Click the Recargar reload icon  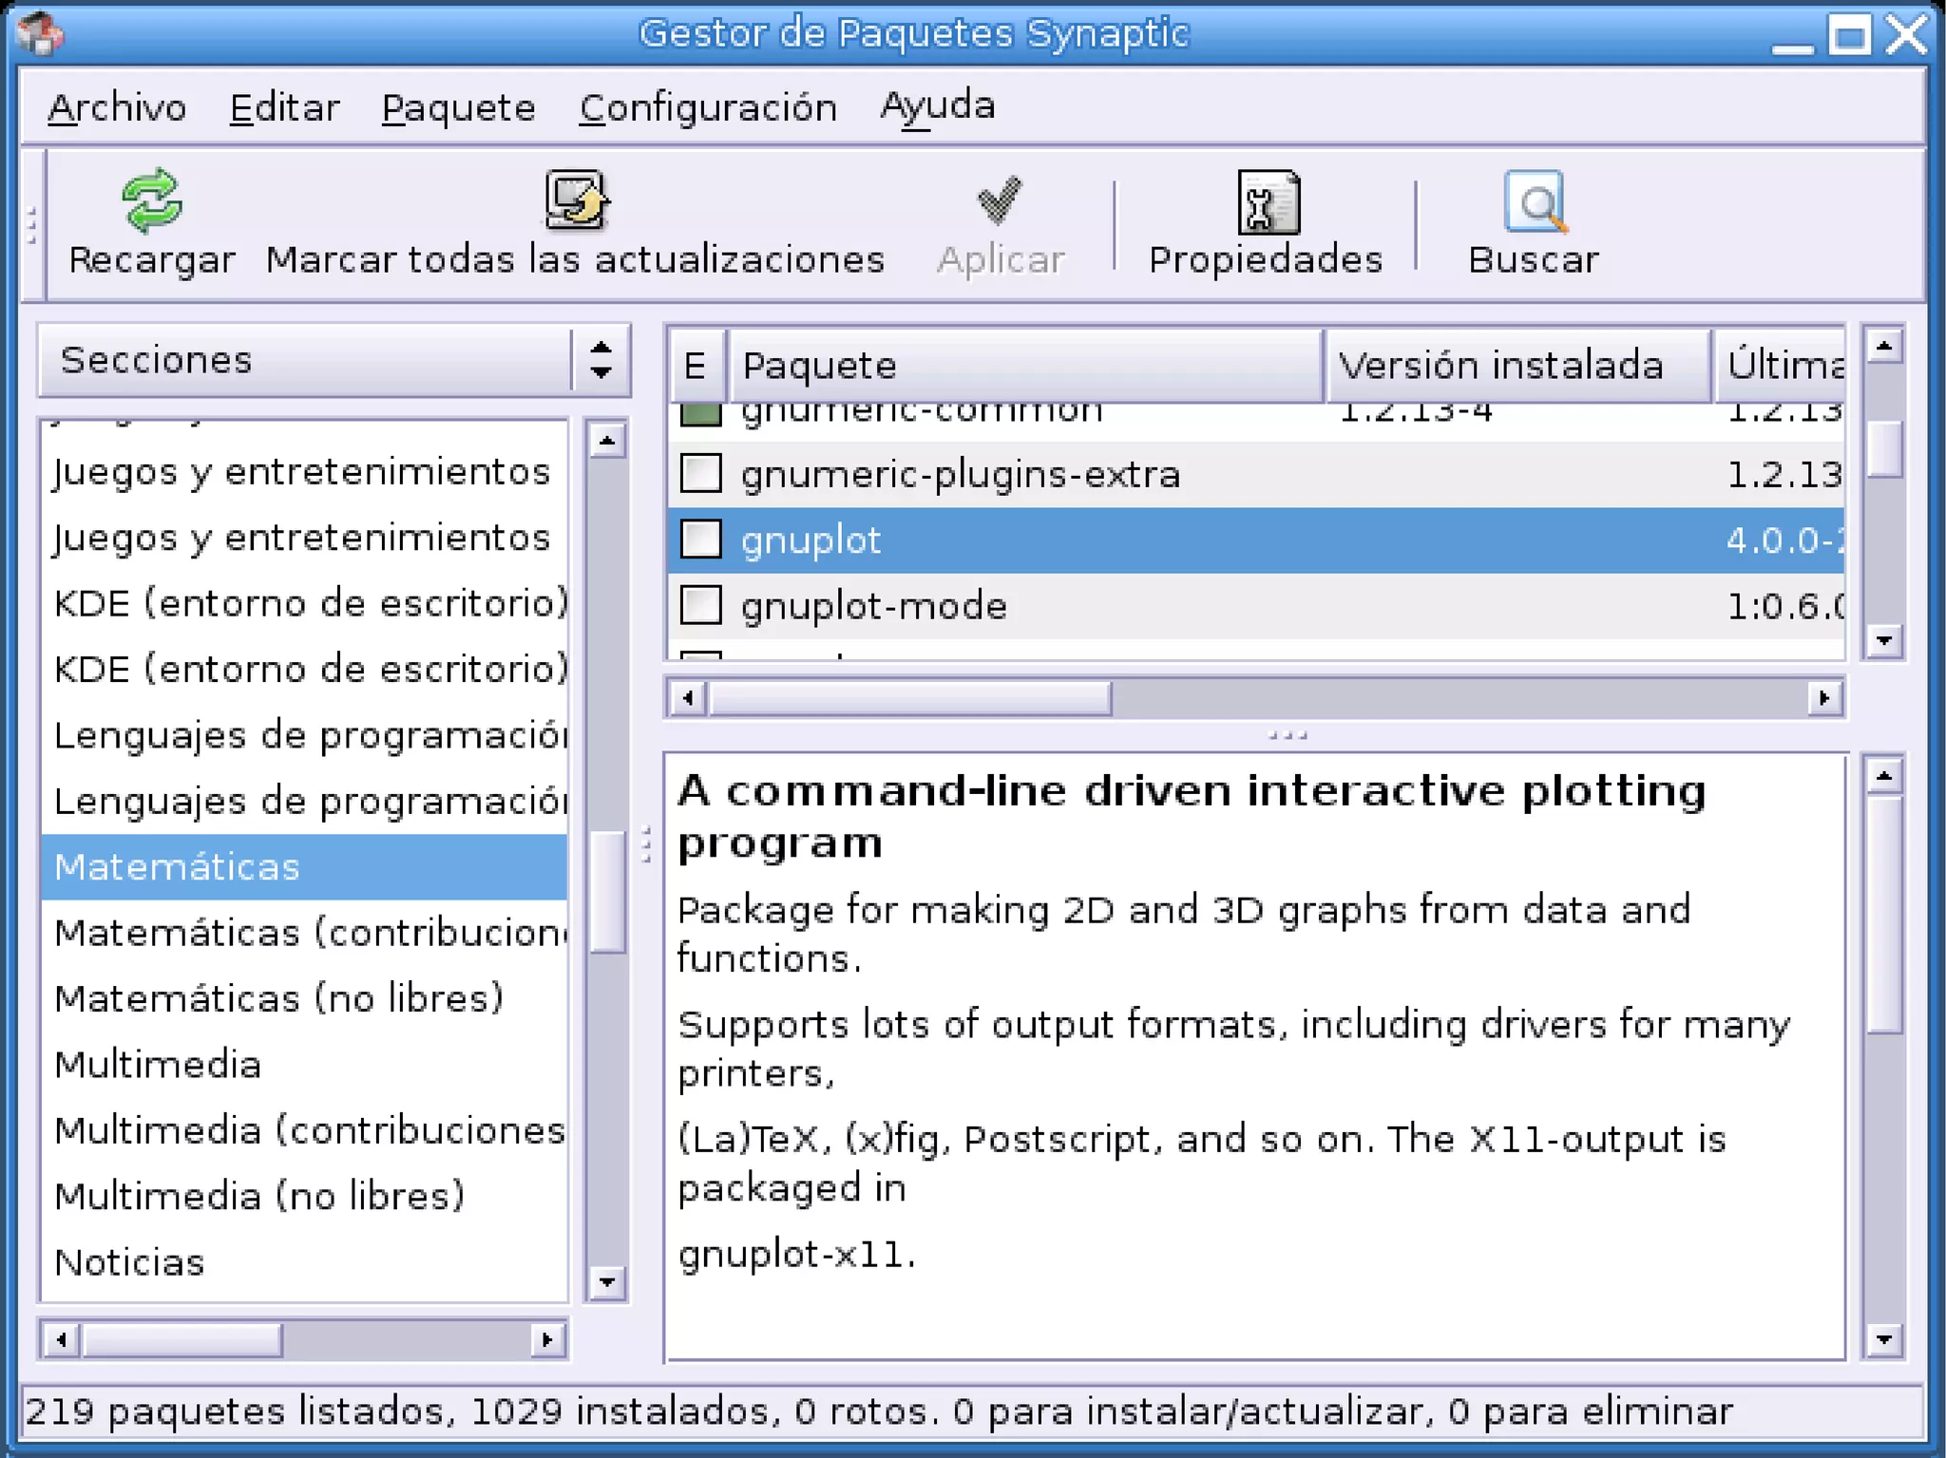pos(151,200)
